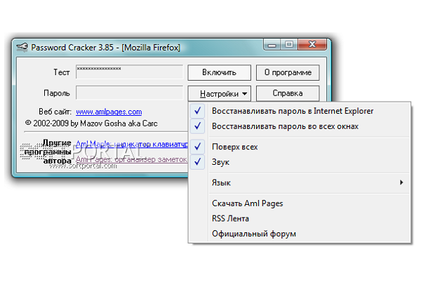421x282 pixels.
Task: Toggle Восстанавливать пароль в Internet Explorer
Action: pos(300,111)
